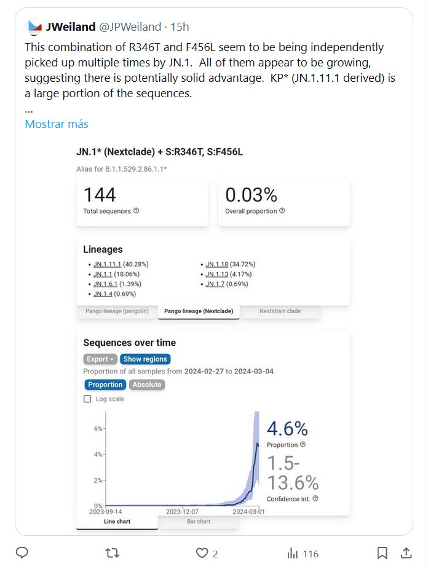This screenshot has height=566, width=428.
Task: Open the JN.1.11.1 lineage link
Action: [108, 264]
